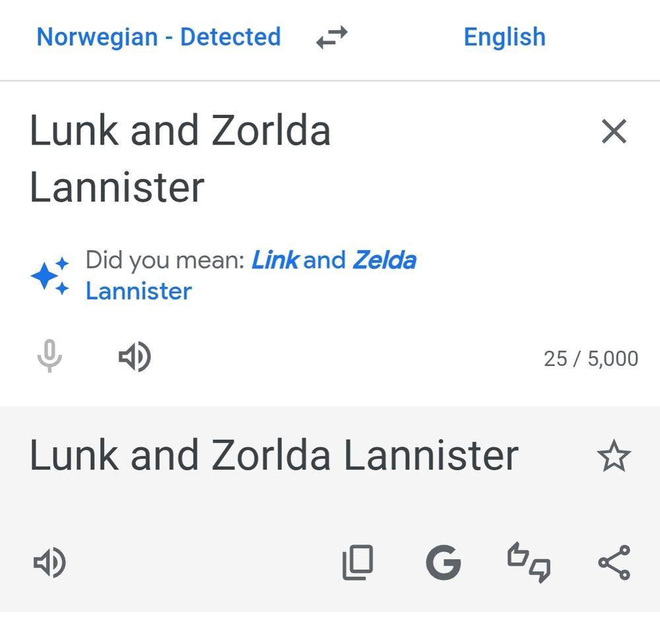Select the Norwegian - Detected language tab
This screenshot has width=660, height=620.
point(159,37)
